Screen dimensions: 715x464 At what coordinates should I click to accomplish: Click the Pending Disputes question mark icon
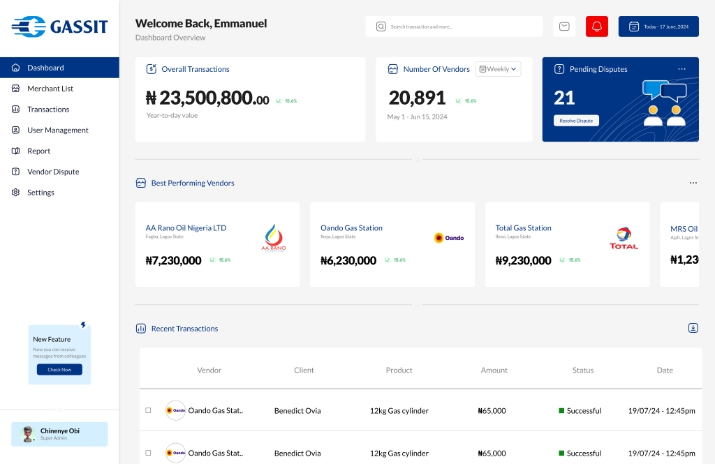[x=559, y=69]
